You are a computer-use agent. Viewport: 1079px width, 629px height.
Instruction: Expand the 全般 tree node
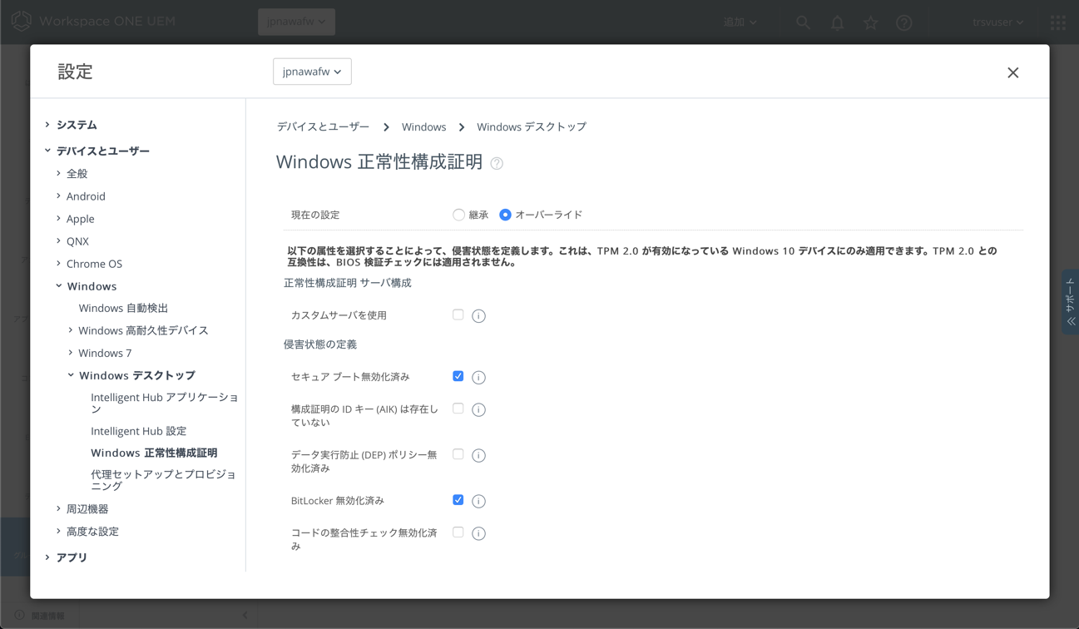(58, 173)
